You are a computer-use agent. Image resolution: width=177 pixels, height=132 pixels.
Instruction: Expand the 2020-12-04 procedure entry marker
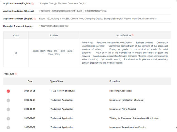[8, 100]
